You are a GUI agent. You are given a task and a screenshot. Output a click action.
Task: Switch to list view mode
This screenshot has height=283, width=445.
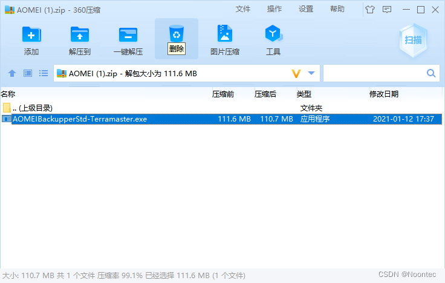(x=44, y=73)
